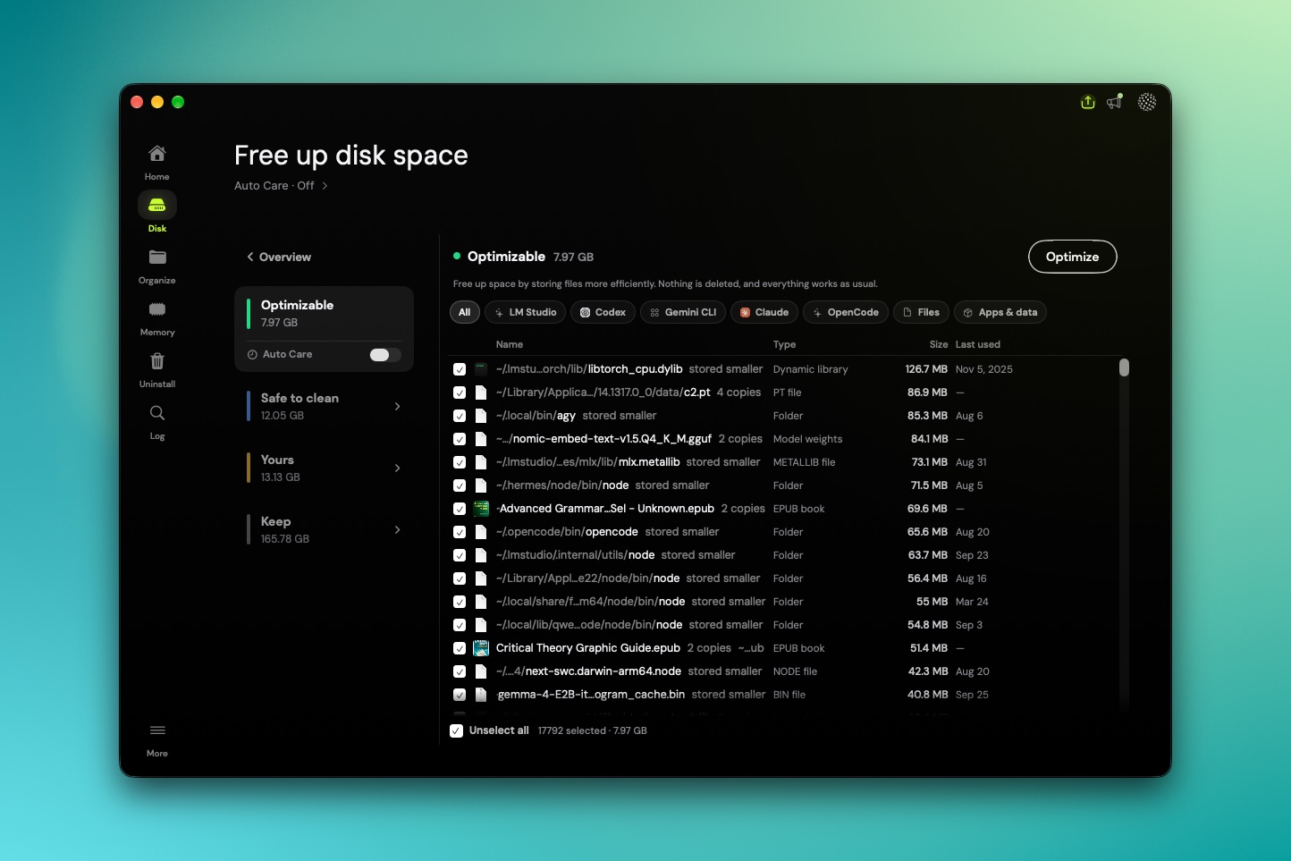Click the Critical Theory Graphic Guide cover thumbnail
The image size is (1291, 861).
481,648
